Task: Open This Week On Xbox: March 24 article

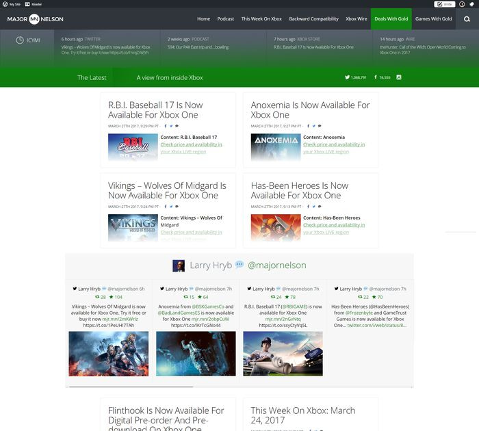Action: click(x=302, y=415)
